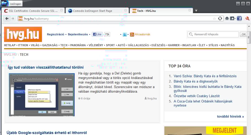Open Őrizetbe vették Csatáry Lászlót headline
This screenshot has height=135, width=251.
(196, 96)
